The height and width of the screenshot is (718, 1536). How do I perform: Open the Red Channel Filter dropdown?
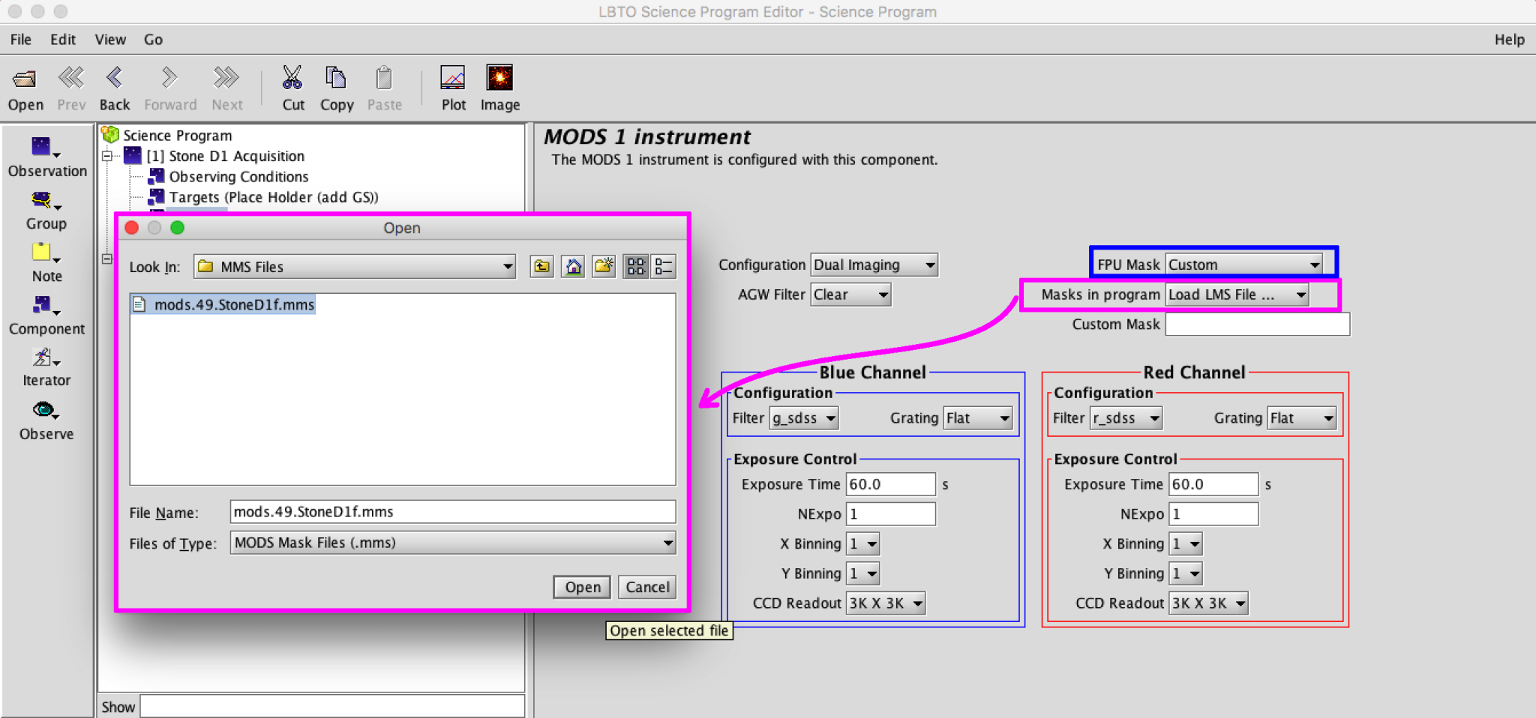click(x=1126, y=418)
